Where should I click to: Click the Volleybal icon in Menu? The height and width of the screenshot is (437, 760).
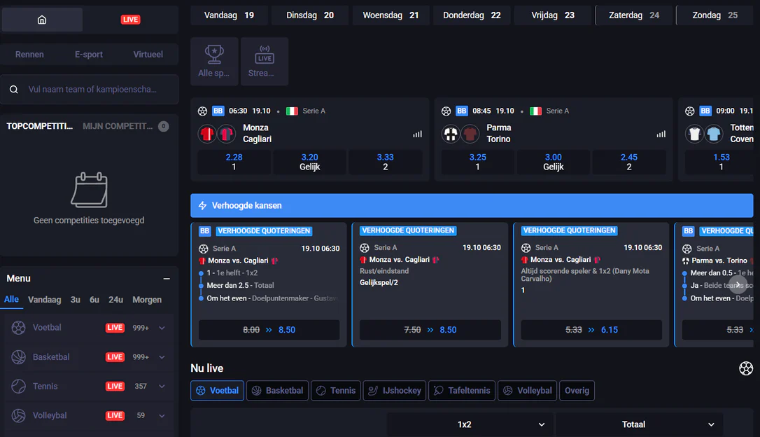(x=18, y=416)
